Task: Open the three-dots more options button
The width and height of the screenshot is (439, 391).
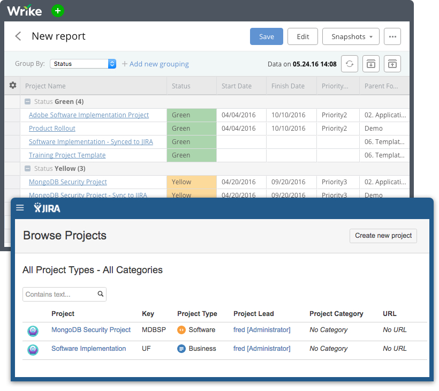Action: pos(392,36)
